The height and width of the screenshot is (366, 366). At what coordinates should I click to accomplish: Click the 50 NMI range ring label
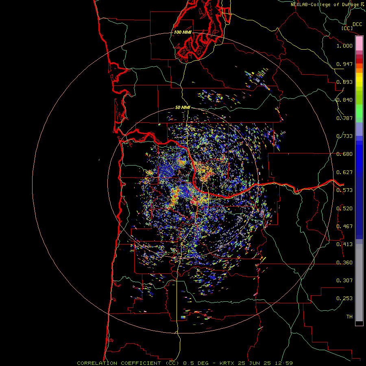183,107
